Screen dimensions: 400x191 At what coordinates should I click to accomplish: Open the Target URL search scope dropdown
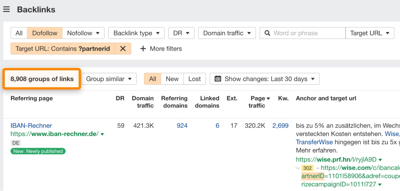(x=370, y=33)
